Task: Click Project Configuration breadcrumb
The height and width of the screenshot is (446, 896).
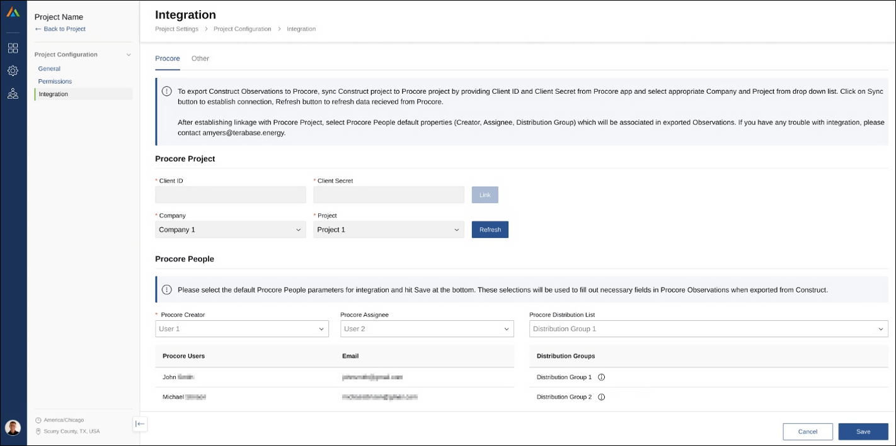Action: coord(242,29)
